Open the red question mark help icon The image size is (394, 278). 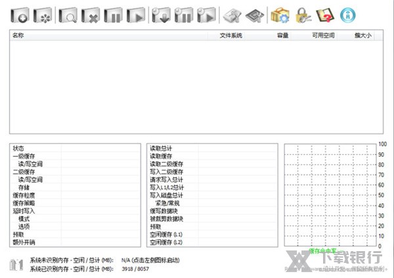point(324,14)
